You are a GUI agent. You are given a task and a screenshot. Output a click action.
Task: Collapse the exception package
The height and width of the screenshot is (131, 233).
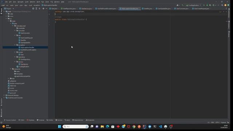pos(15,45)
